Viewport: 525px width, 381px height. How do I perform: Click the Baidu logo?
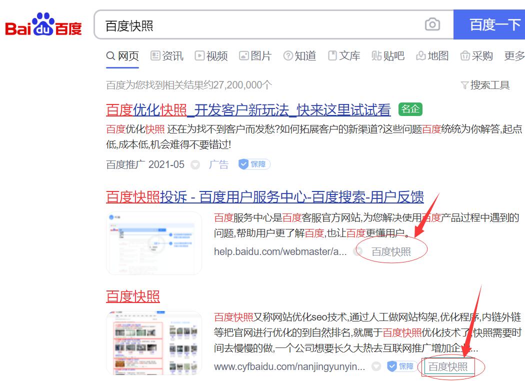point(43,24)
